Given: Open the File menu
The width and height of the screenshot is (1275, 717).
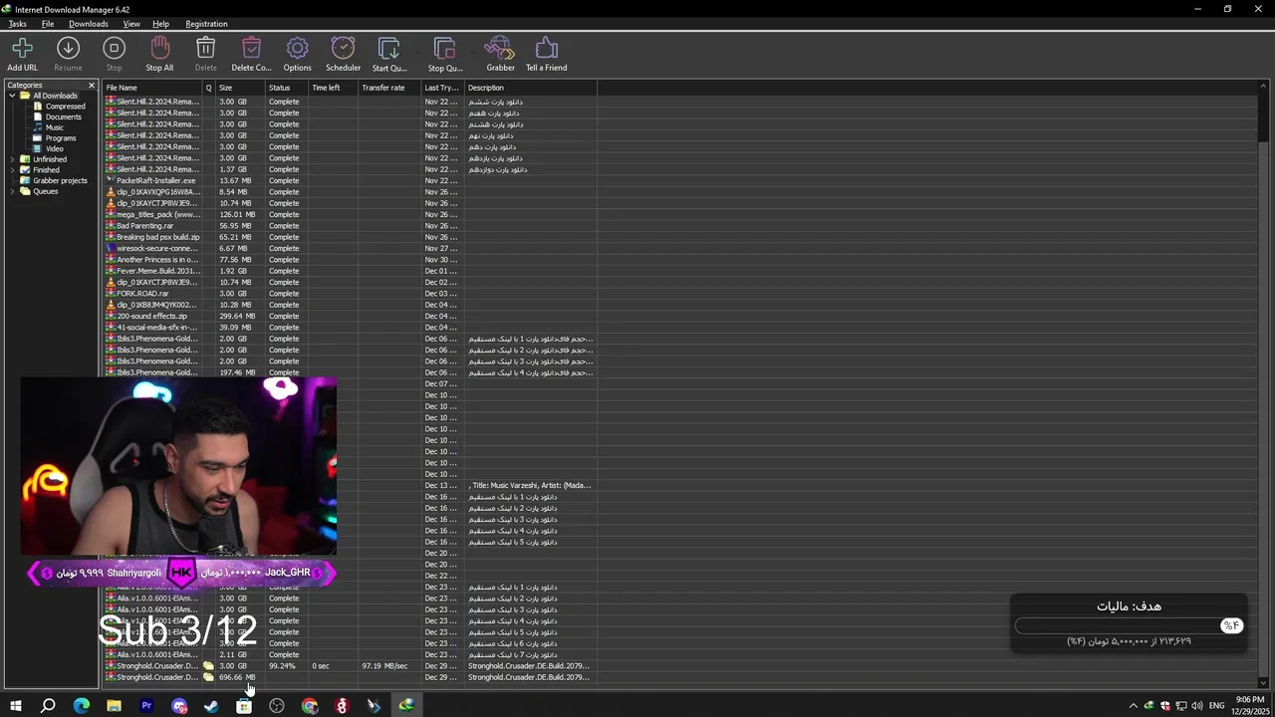Looking at the screenshot, I should [x=47, y=24].
